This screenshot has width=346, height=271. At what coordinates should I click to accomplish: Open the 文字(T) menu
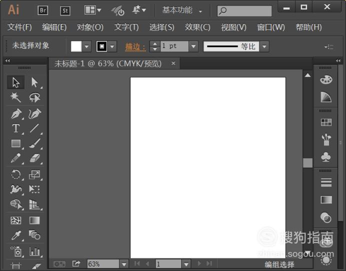tap(126, 27)
